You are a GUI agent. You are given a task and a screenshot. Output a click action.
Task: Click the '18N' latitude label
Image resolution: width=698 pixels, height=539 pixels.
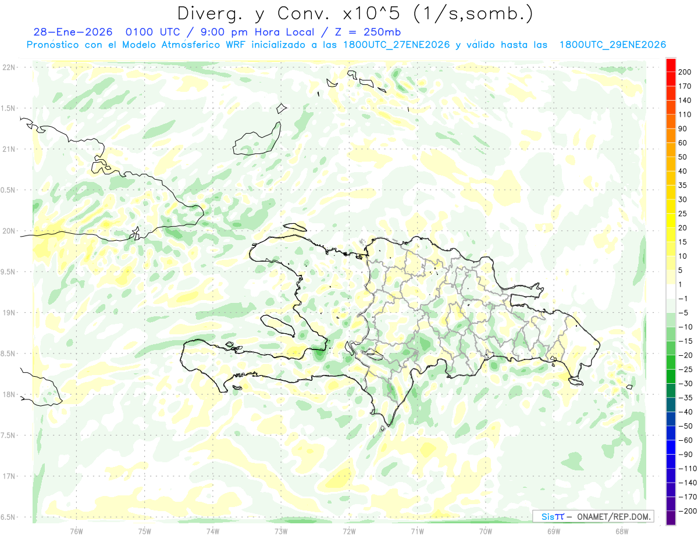click(9, 395)
